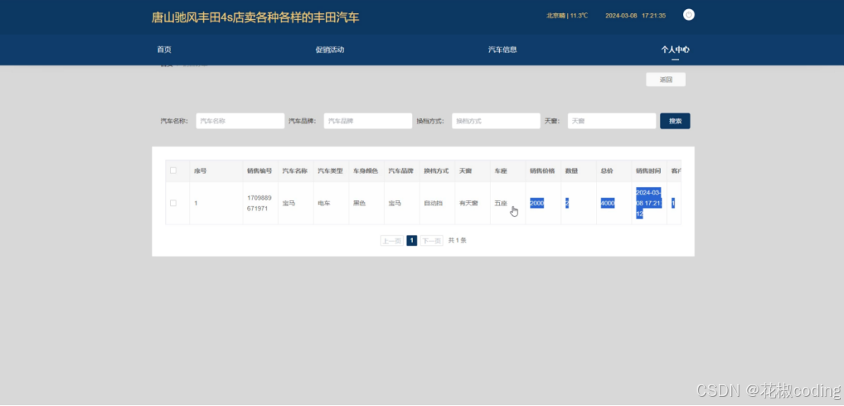This screenshot has width=844, height=406.
Task: Click the 五座 cell
Action: point(501,204)
